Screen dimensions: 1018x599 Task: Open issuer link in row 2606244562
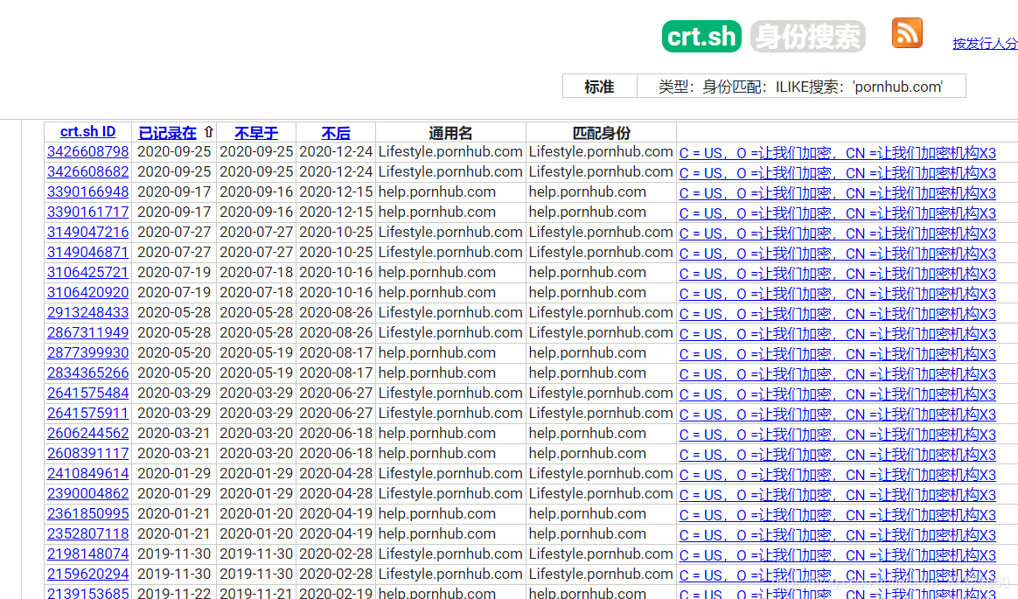(x=838, y=435)
